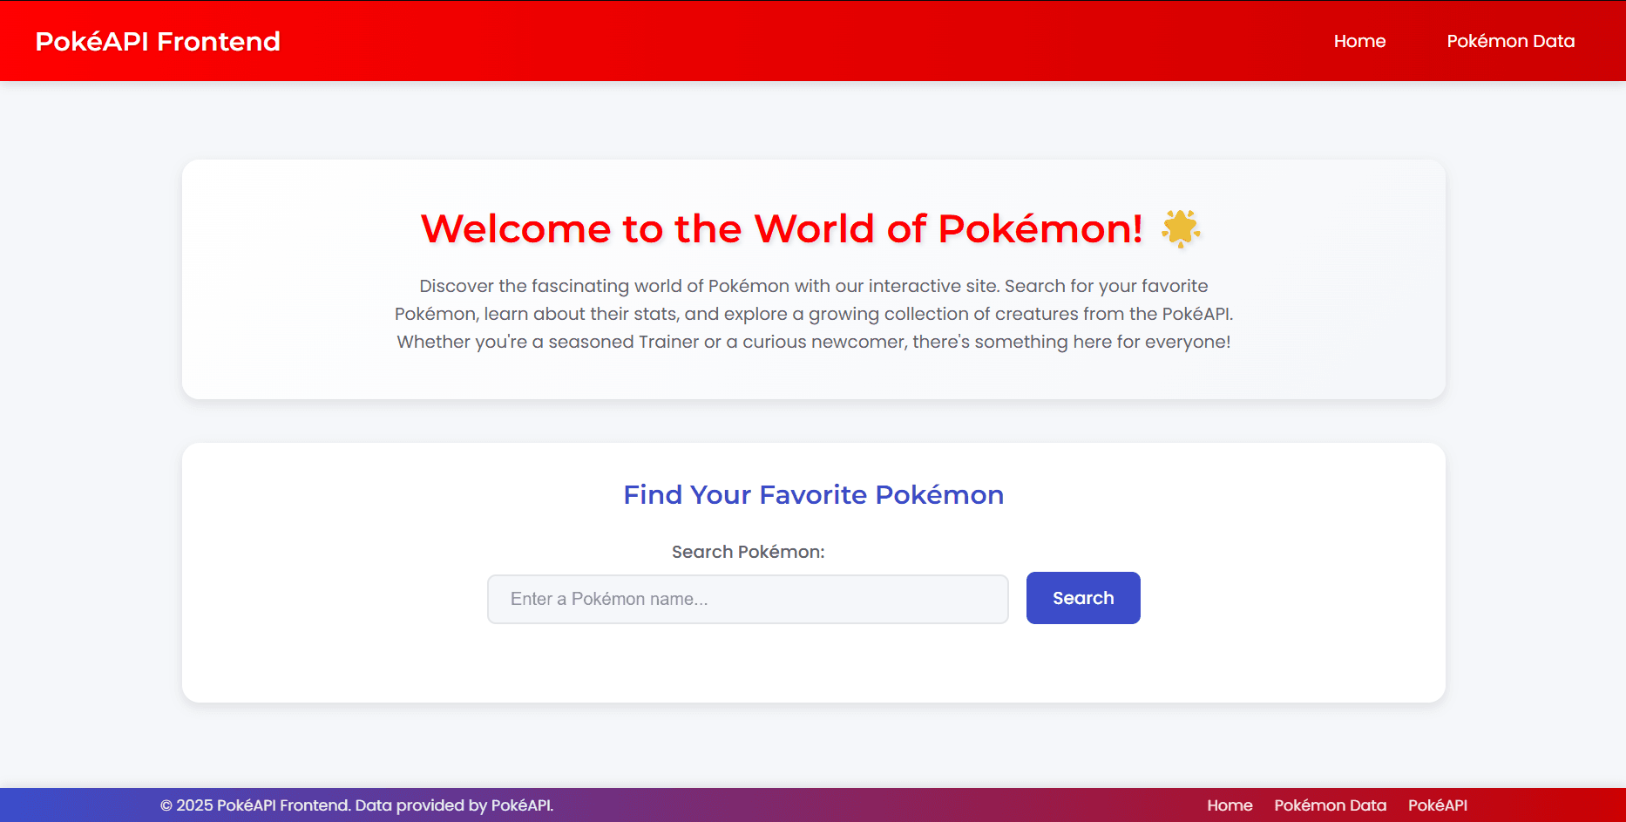The image size is (1626, 822).
Task: Click the copyright 2025 PokéAPI Frontend text
Action: (356, 805)
